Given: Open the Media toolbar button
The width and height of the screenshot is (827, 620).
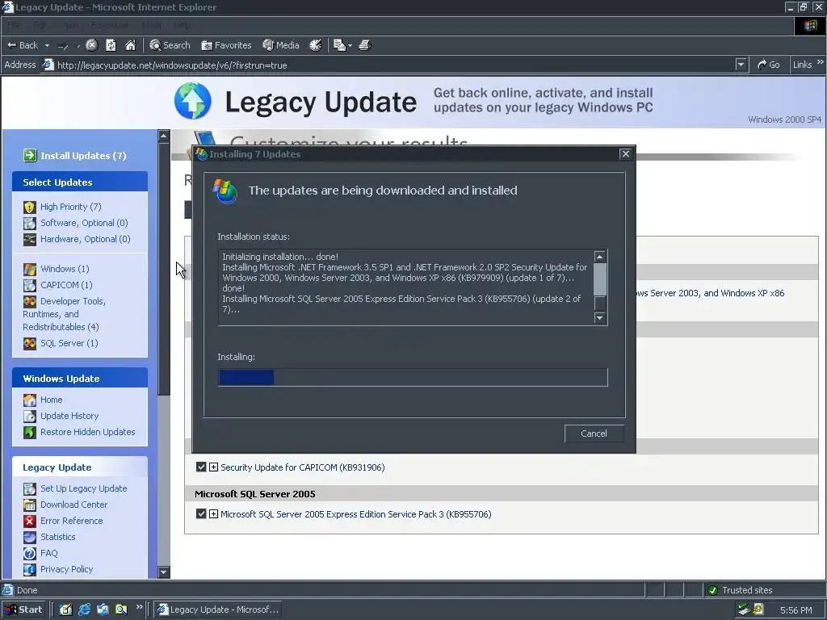Looking at the screenshot, I should (281, 45).
